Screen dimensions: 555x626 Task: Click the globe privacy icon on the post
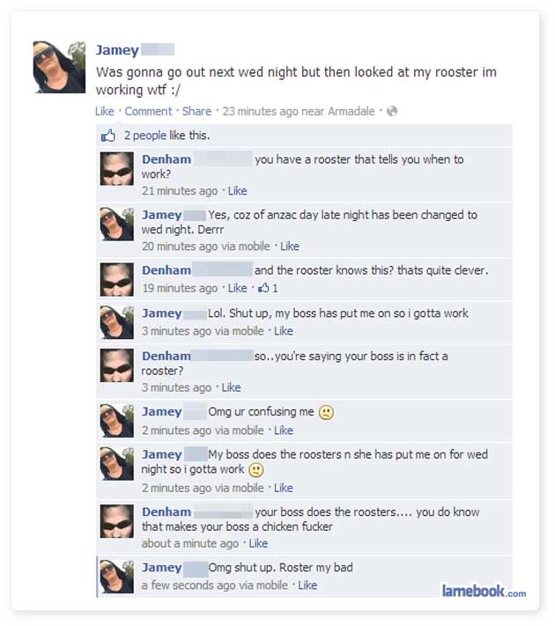pos(392,111)
